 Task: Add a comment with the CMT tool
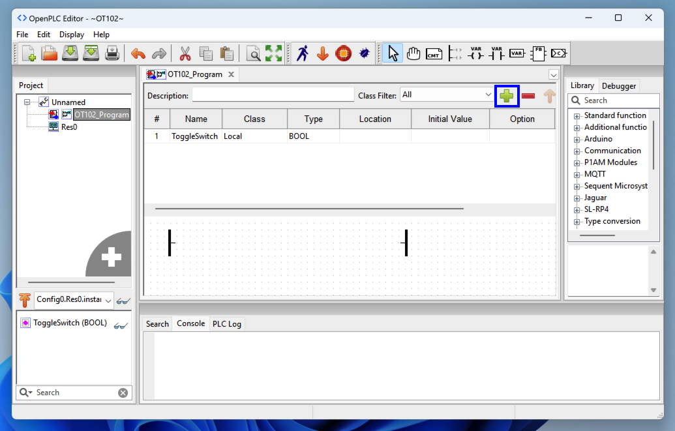[x=434, y=54]
